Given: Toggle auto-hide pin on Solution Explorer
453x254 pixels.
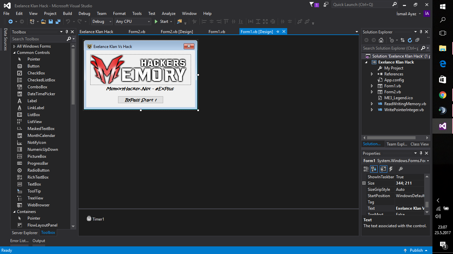Looking at the screenshot, I should 421,32.
